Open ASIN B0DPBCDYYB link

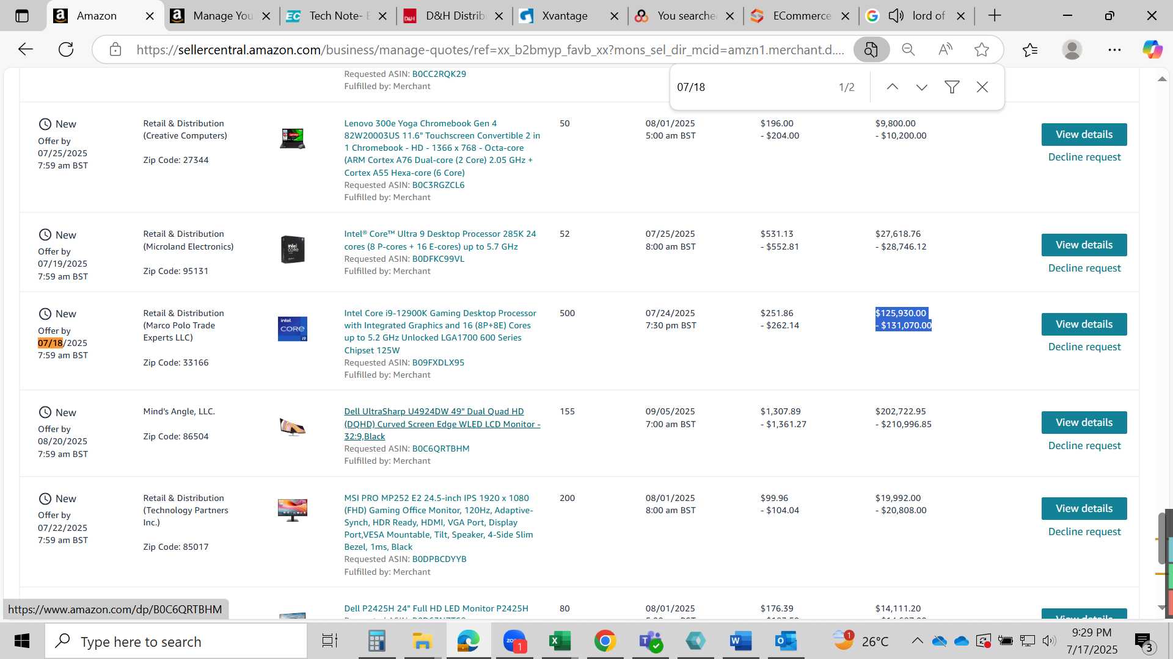coord(439,559)
